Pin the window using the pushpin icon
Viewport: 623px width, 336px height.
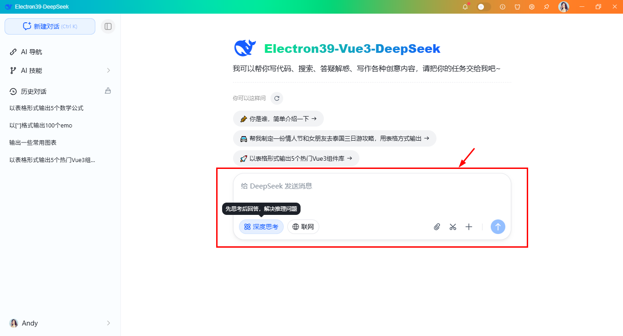(x=546, y=6)
